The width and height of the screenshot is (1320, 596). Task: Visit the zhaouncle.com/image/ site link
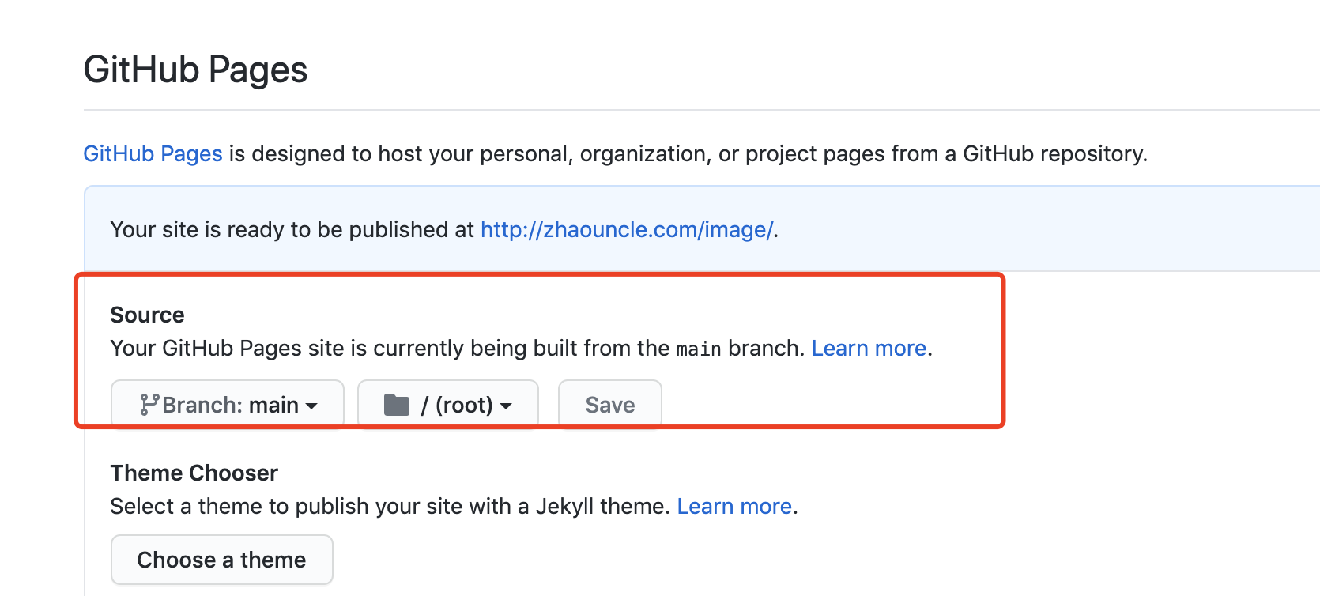coord(627,229)
